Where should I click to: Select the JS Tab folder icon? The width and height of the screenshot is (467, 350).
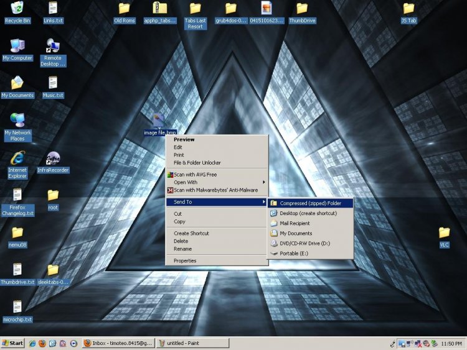(x=408, y=12)
